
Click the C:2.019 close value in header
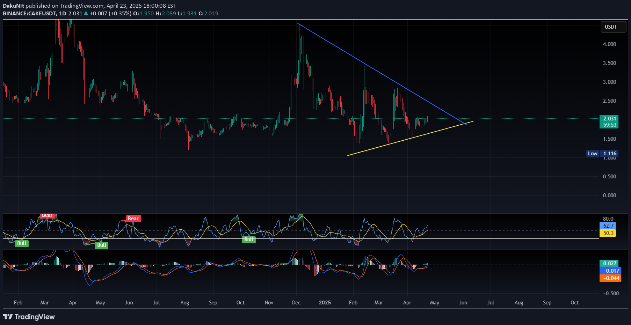point(208,13)
